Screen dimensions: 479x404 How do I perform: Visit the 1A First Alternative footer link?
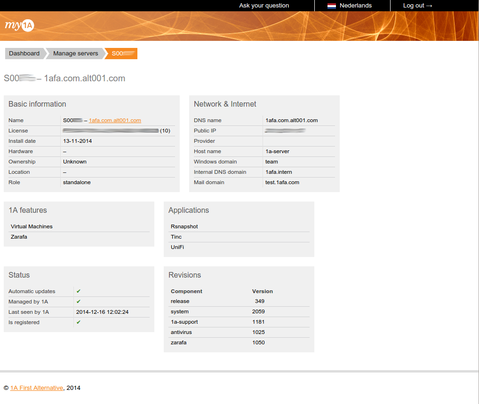point(36,388)
